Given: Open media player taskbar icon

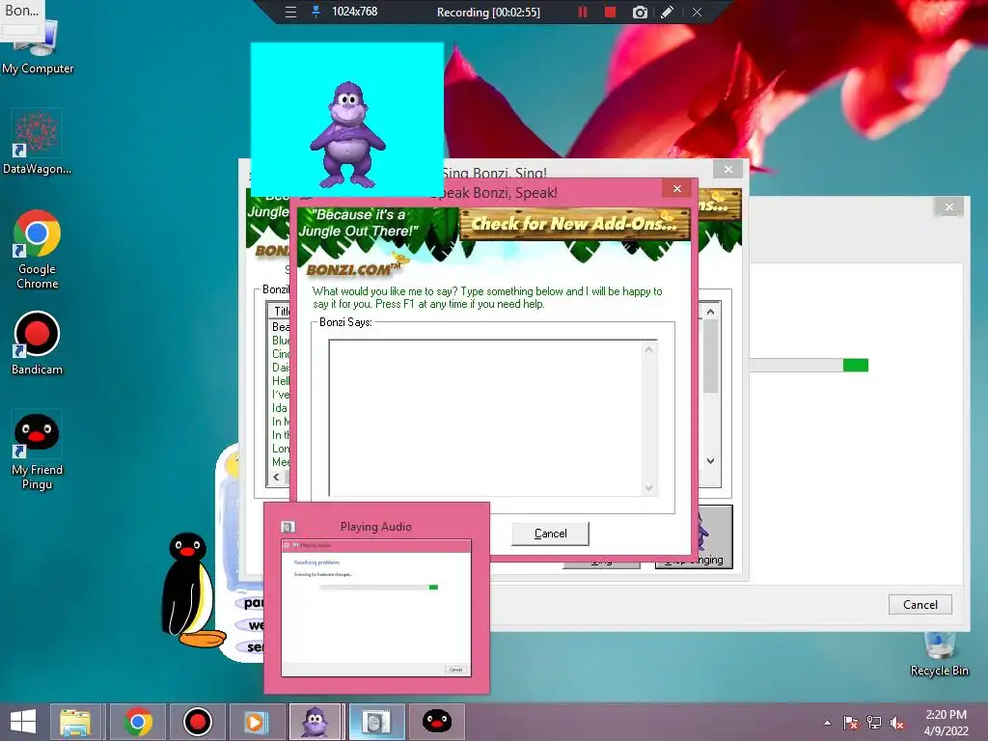Looking at the screenshot, I should pos(256,722).
